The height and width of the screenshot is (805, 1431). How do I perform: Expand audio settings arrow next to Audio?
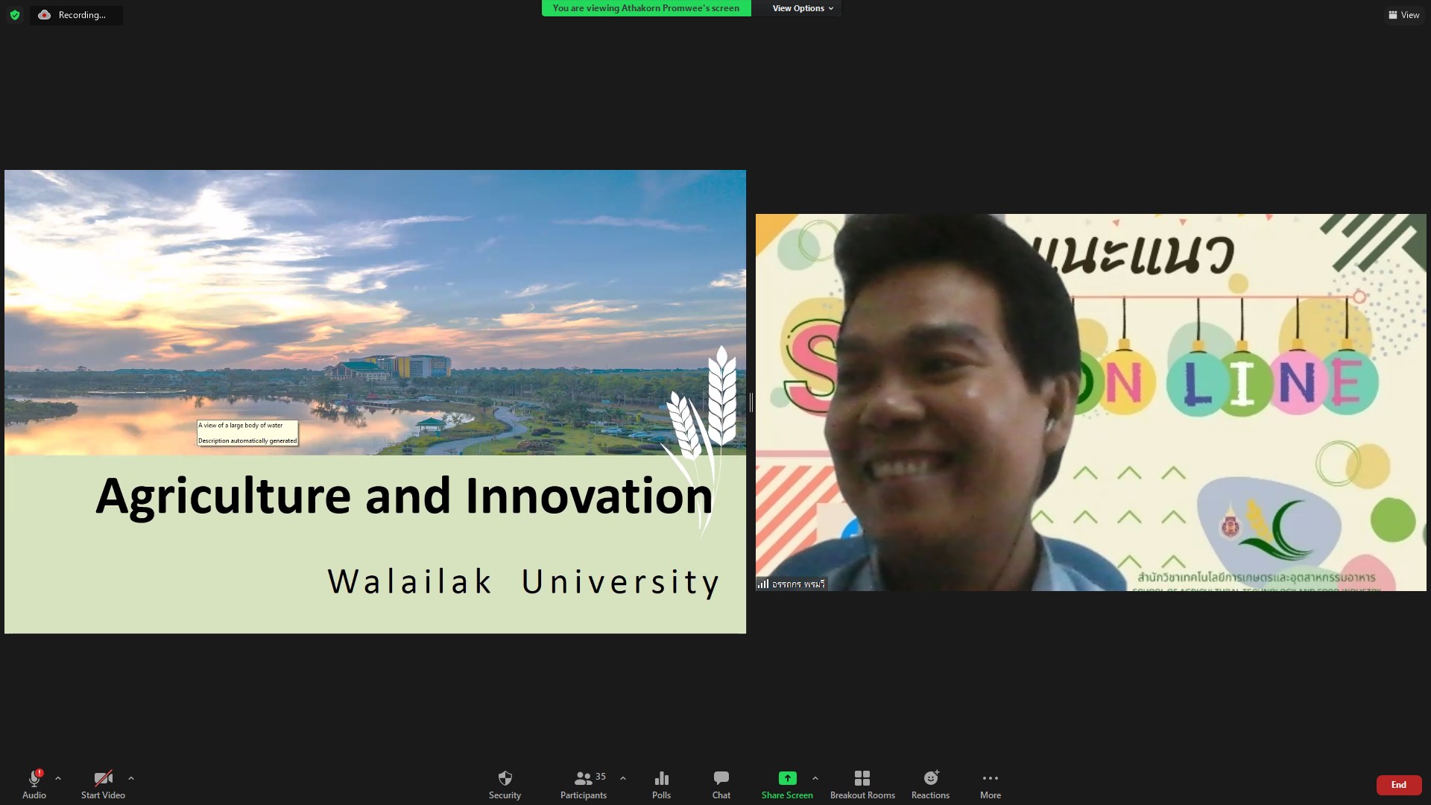58,778
